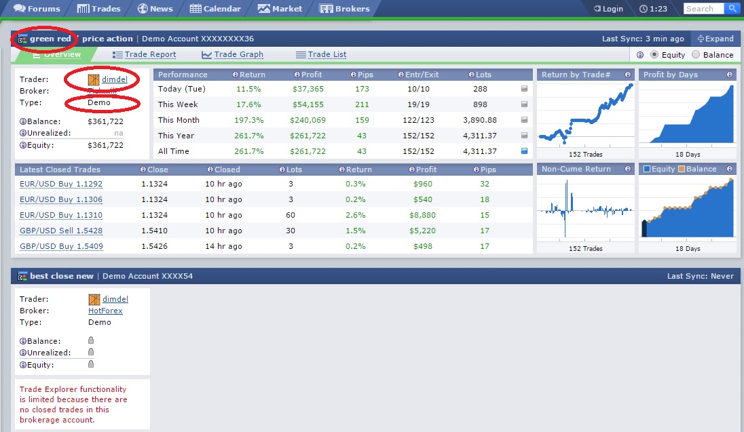Open GBP/USD Sell 1.5428 trade

point(61,231)
